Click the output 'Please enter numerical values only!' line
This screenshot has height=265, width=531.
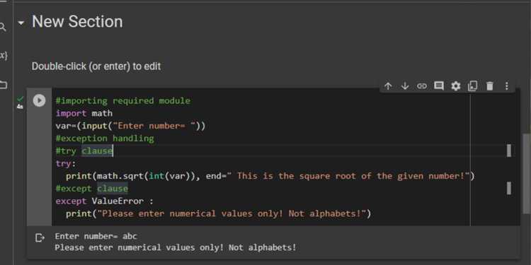click(x=176, y=248)
